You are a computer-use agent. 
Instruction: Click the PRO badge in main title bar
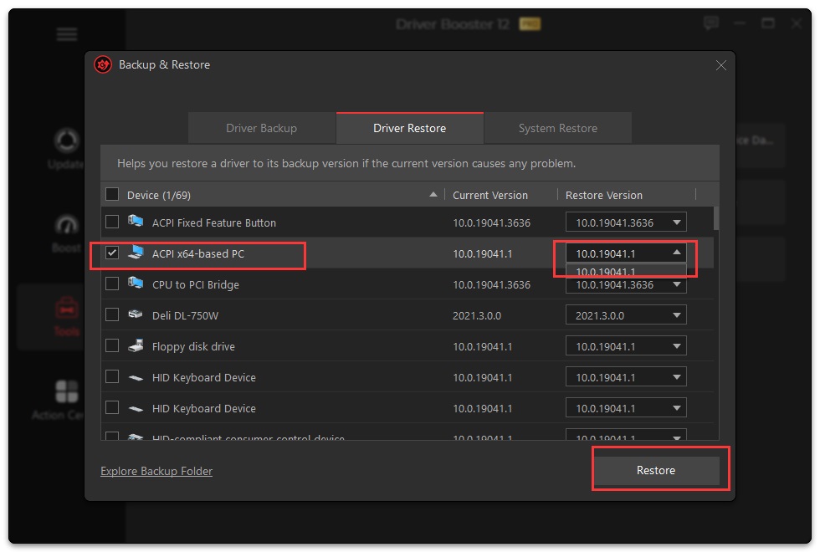530,24
